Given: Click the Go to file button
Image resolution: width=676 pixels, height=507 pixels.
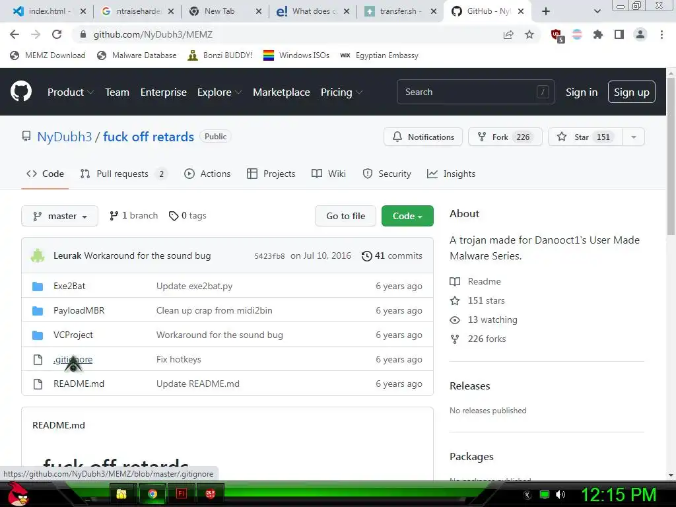Looking at the screenshot, I should click(345, 216).
